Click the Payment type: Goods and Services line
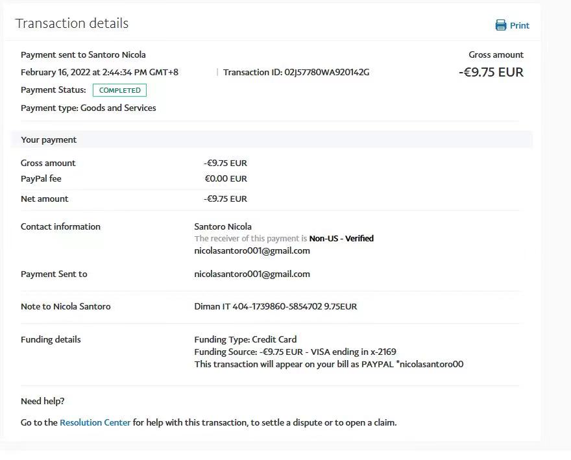 tap(88, 108)
